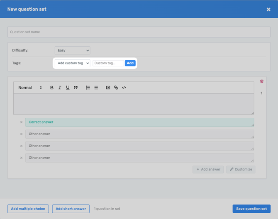Image resolution: width=278 pixels, height=219 pixels.
Task: Create a bulleted list
Action: tap(96, 88)
